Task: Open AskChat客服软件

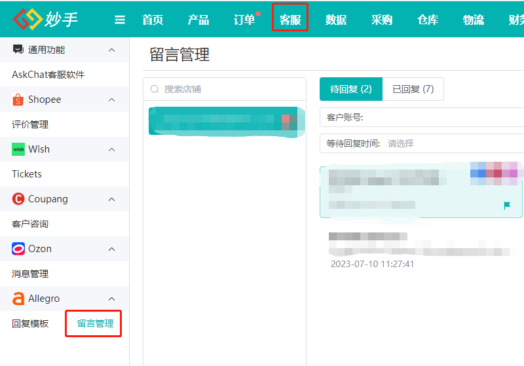Action: pos(48,75)
